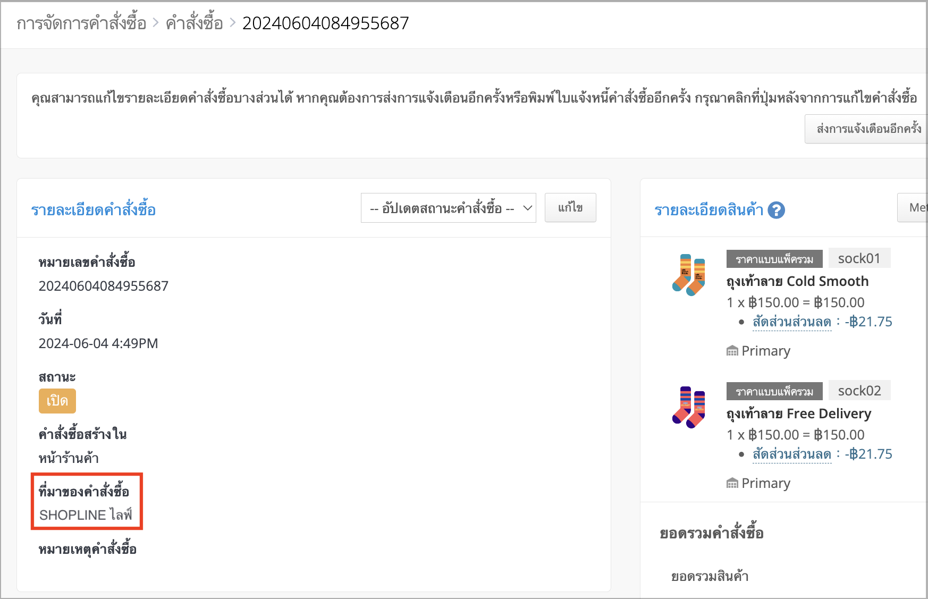Click the Free Delivery socks thumbnail

tap(689, 407)
